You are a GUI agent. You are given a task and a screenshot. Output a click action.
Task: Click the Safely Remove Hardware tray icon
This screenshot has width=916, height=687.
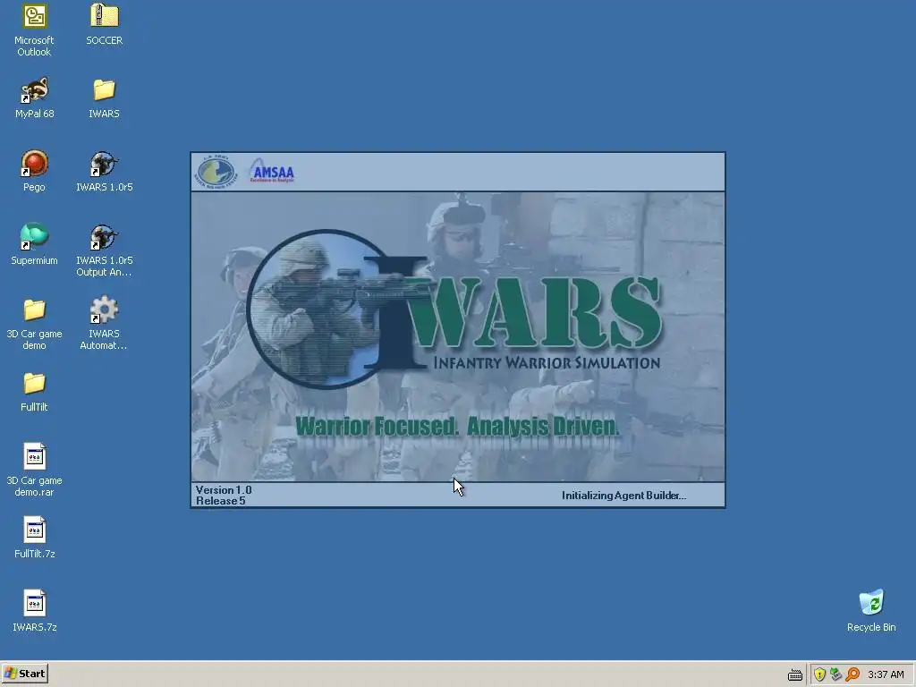pos(836,674)
